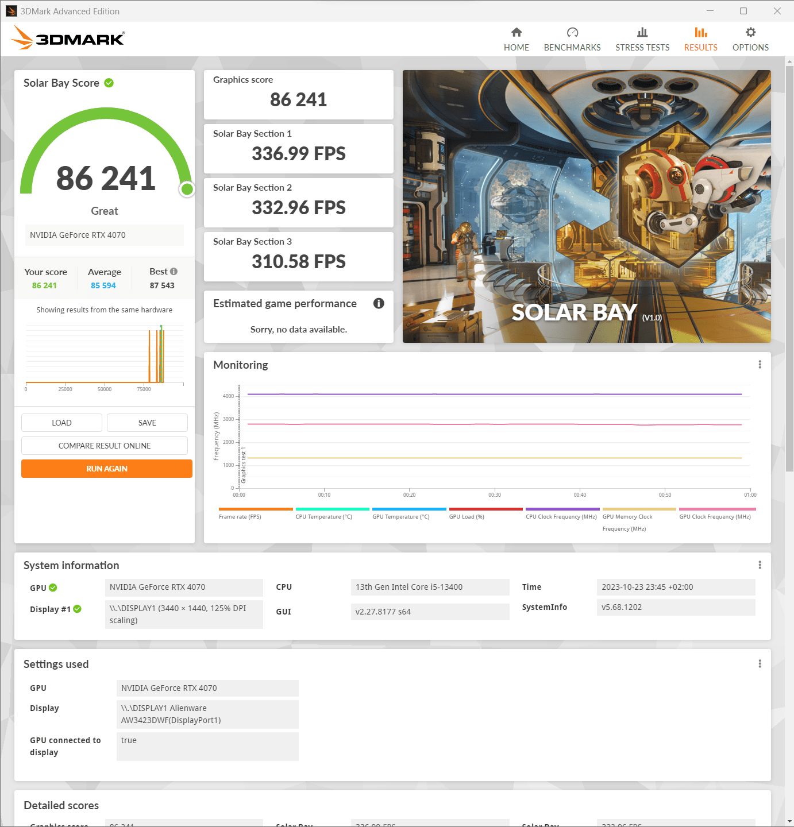Click the LOAD button
The image size is (794, 827).
tap(61, 423)
